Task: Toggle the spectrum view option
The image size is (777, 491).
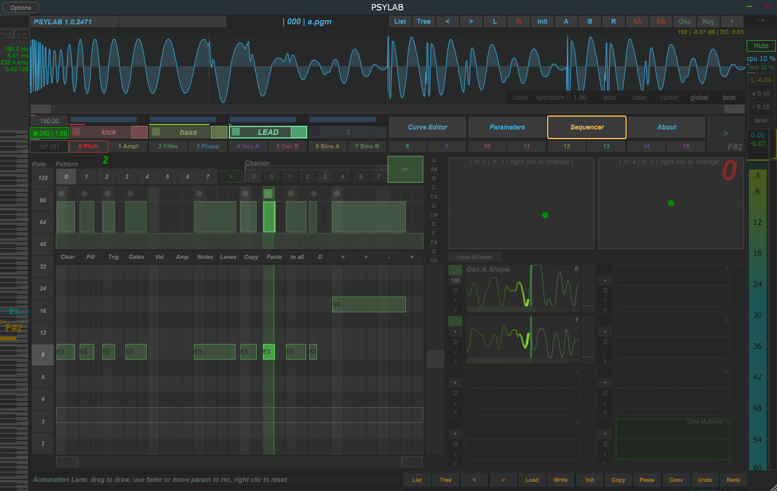Action: [550, 97]
